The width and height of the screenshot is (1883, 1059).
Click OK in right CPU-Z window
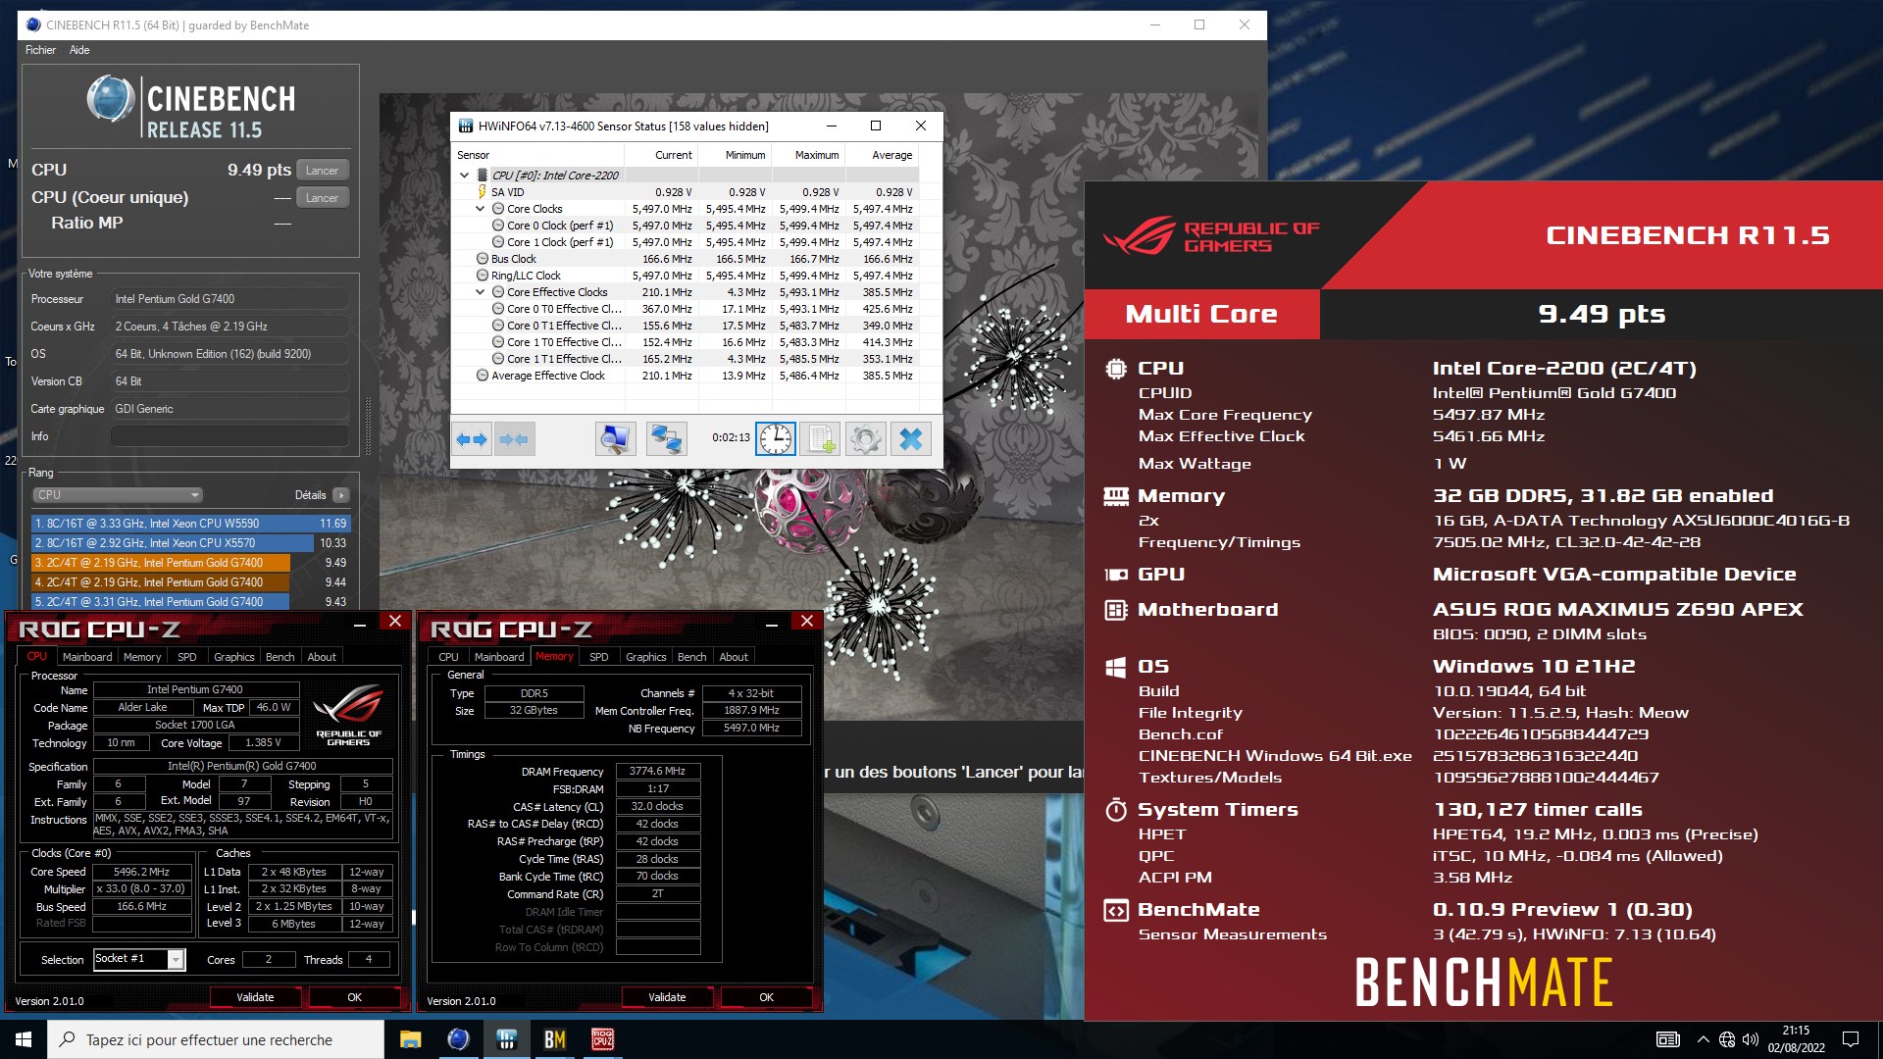pos(766,997)
